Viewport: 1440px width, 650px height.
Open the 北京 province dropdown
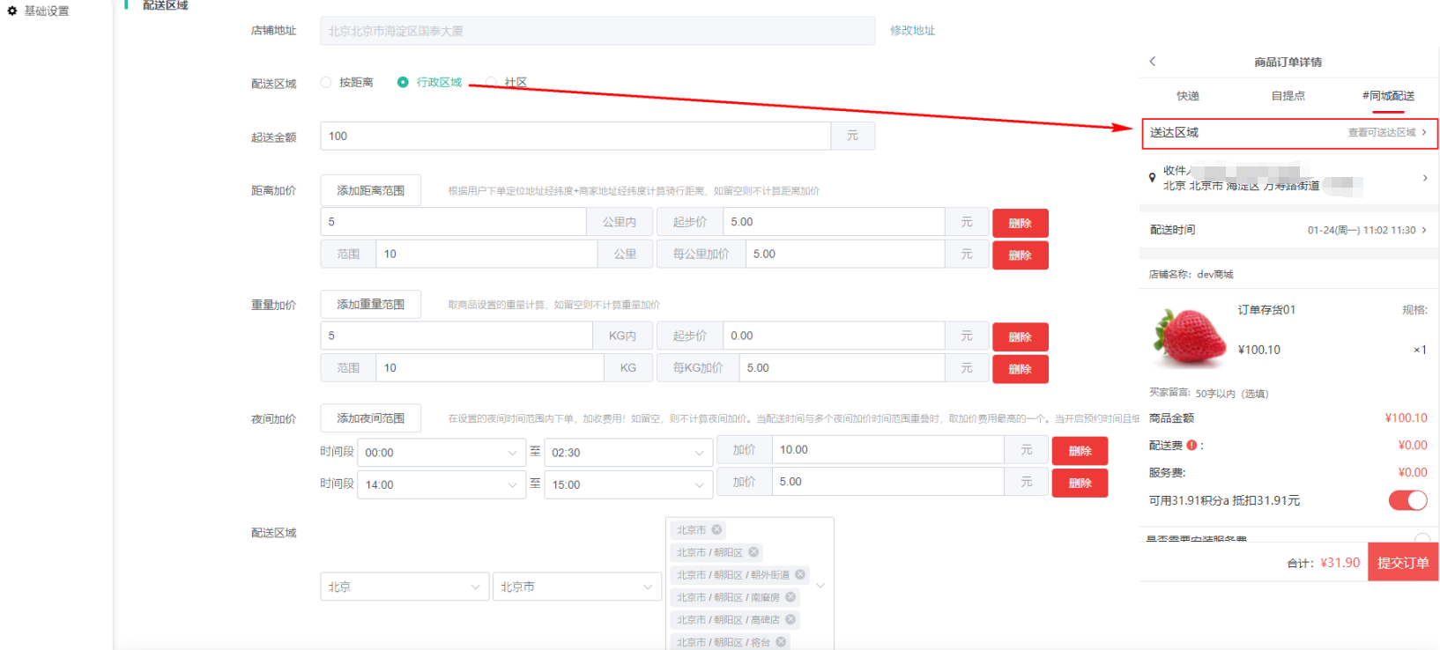click(404, 587)
